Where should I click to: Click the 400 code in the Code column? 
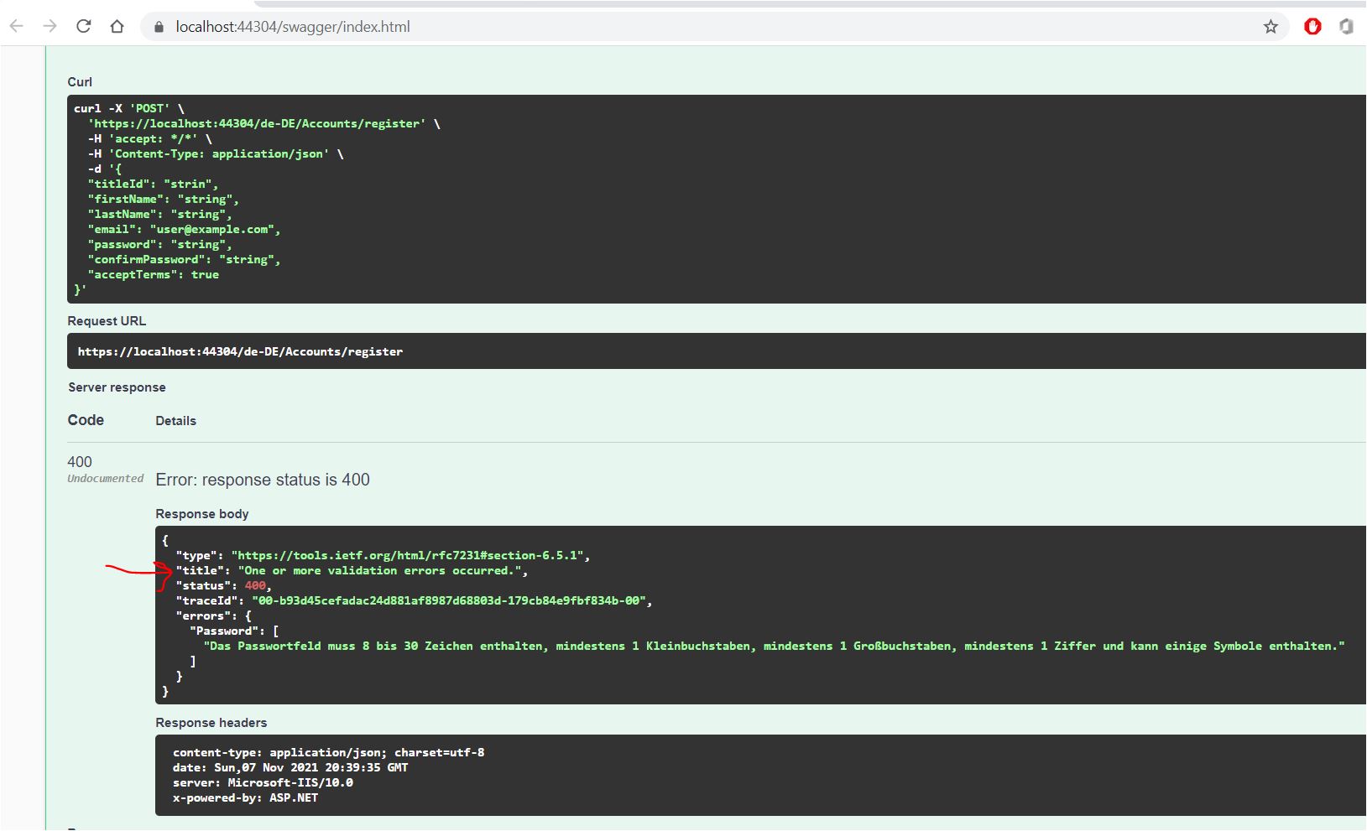click(80, 462)
